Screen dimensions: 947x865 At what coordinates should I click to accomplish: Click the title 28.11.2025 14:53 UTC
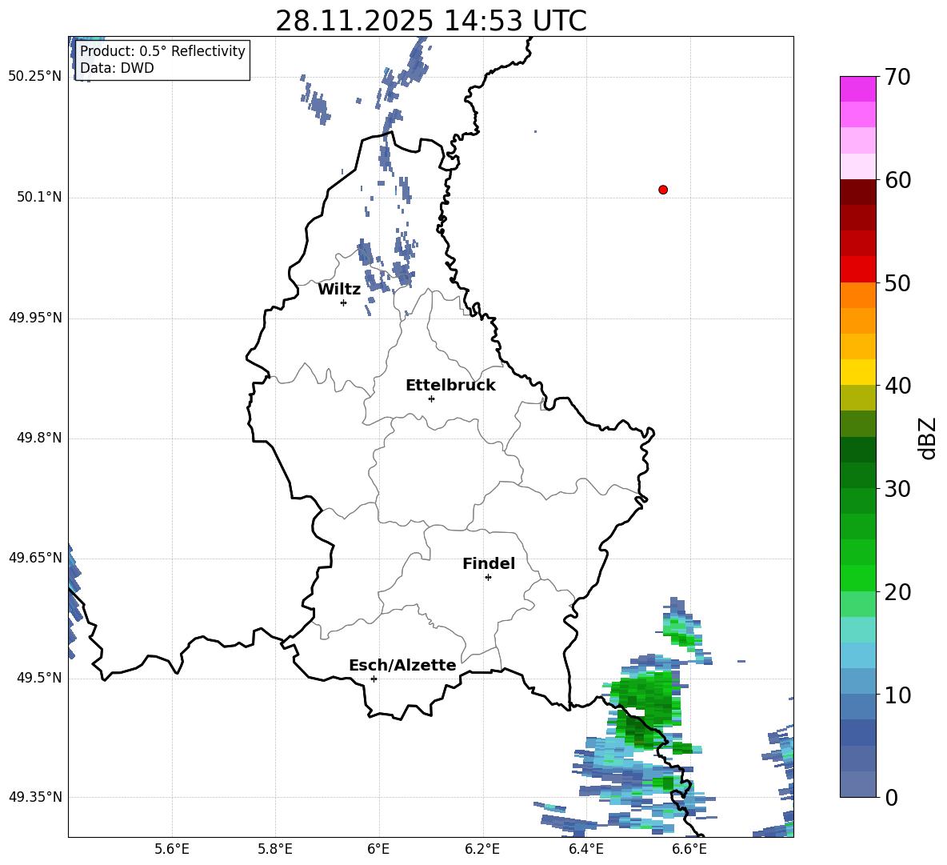point(431,21)
